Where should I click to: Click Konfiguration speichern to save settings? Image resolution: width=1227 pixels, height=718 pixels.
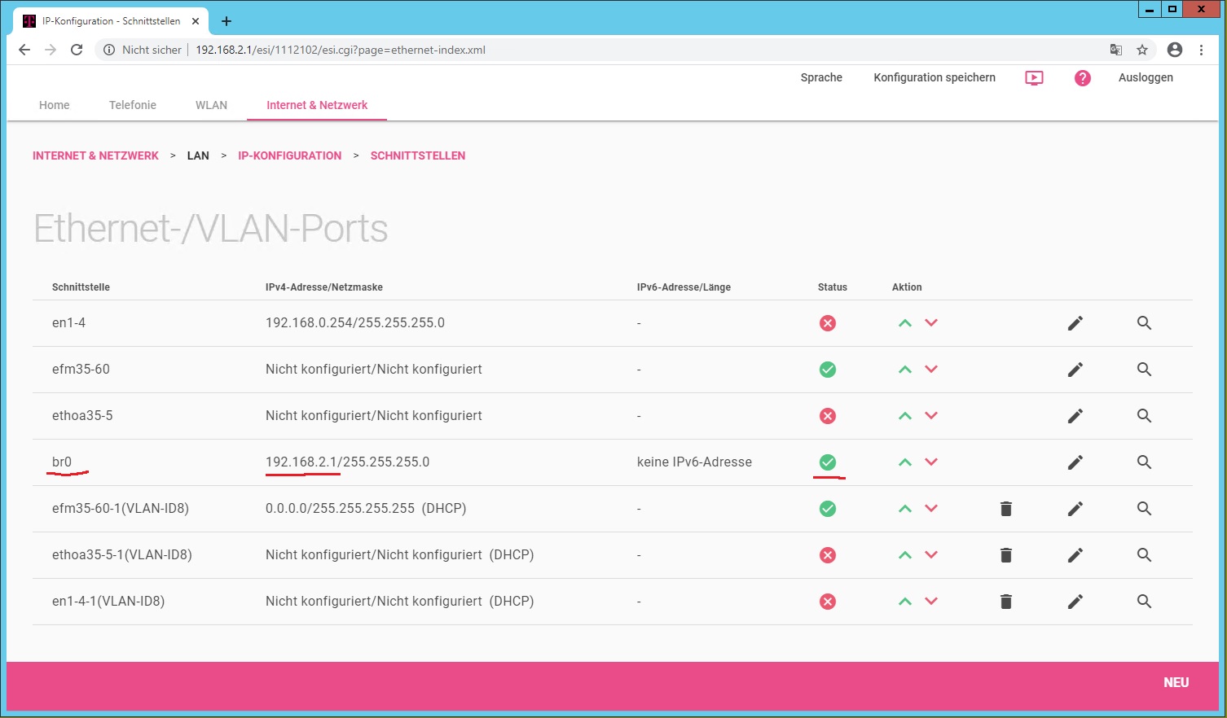tap(935, 77)
